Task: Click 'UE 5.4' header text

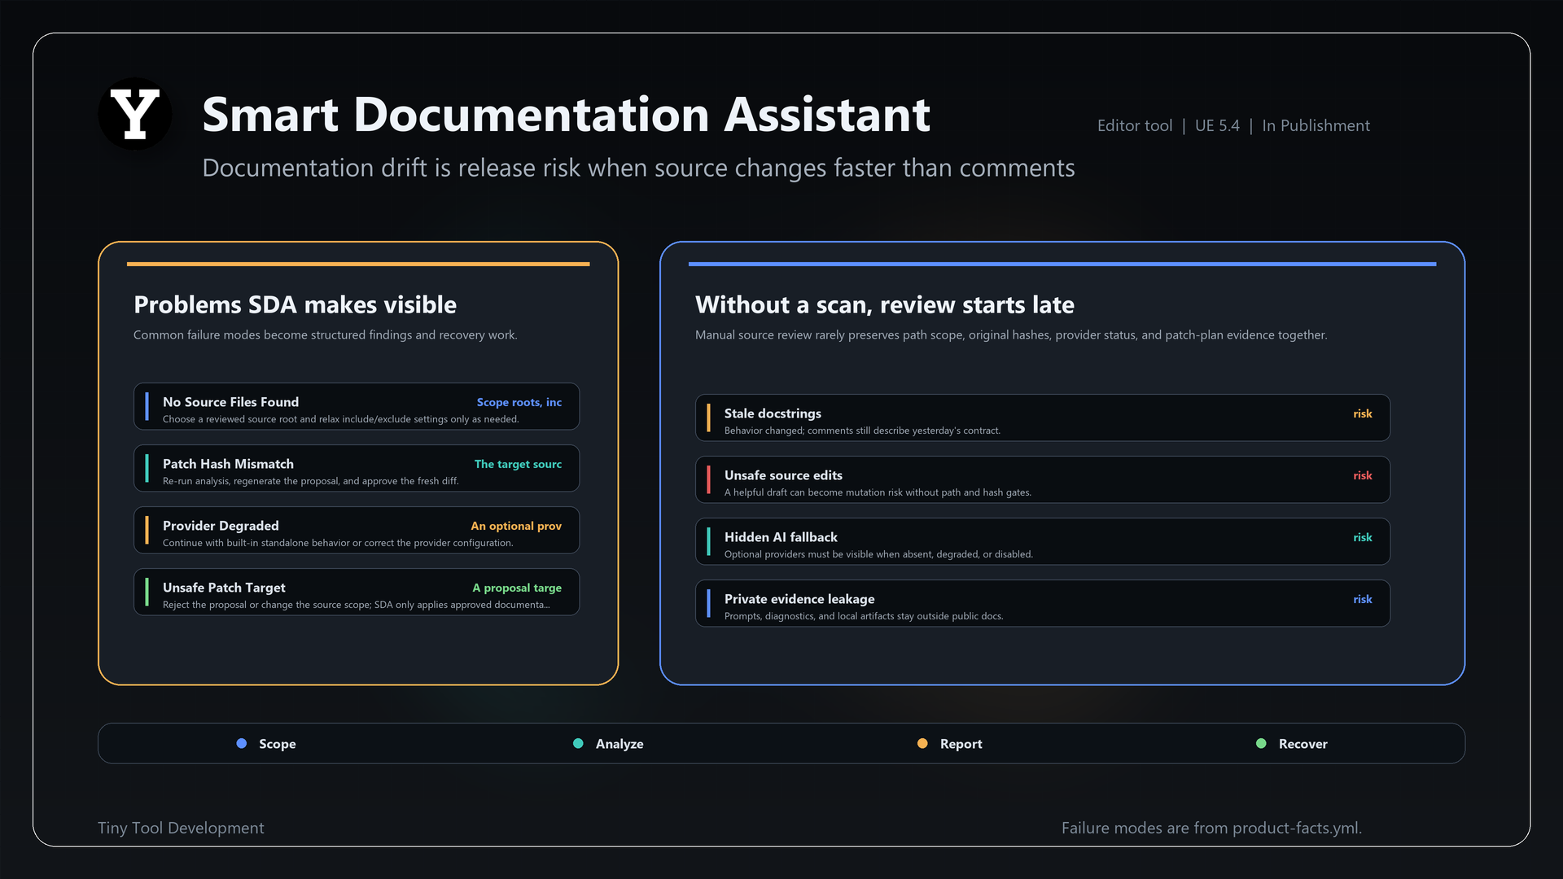Action: 1217,125
